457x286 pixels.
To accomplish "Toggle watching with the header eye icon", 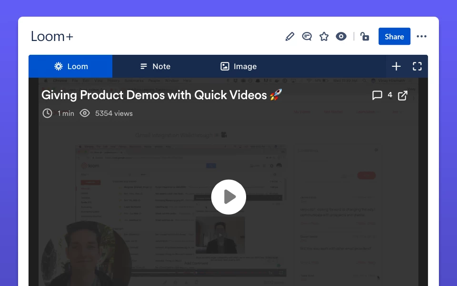I will [341, 37].
